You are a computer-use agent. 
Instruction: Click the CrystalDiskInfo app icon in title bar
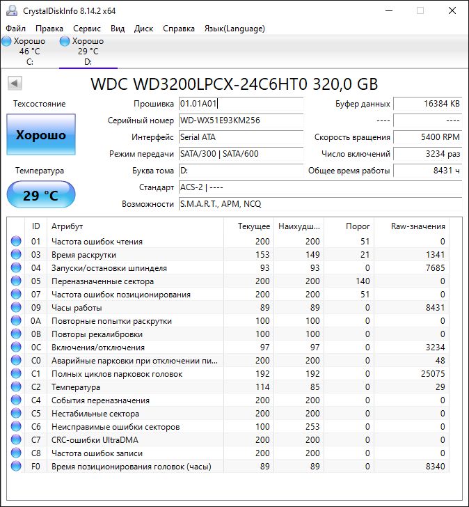coord(10,10)
